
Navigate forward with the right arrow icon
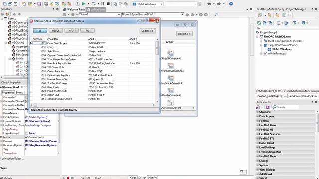click(x=219, y=4)
